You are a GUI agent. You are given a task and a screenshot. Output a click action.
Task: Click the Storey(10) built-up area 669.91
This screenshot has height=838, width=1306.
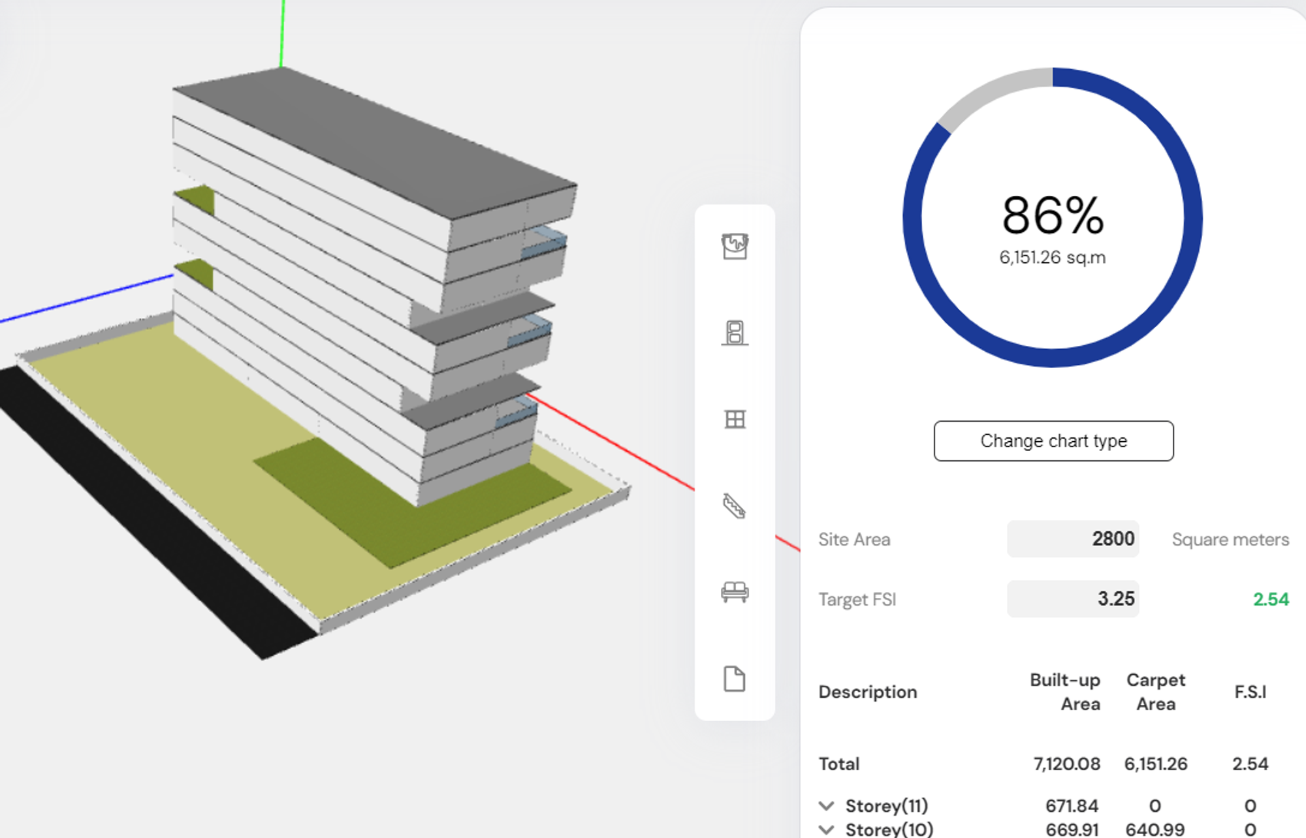1072,830
